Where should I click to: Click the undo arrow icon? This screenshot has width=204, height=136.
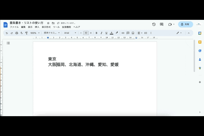coord(7,33)
